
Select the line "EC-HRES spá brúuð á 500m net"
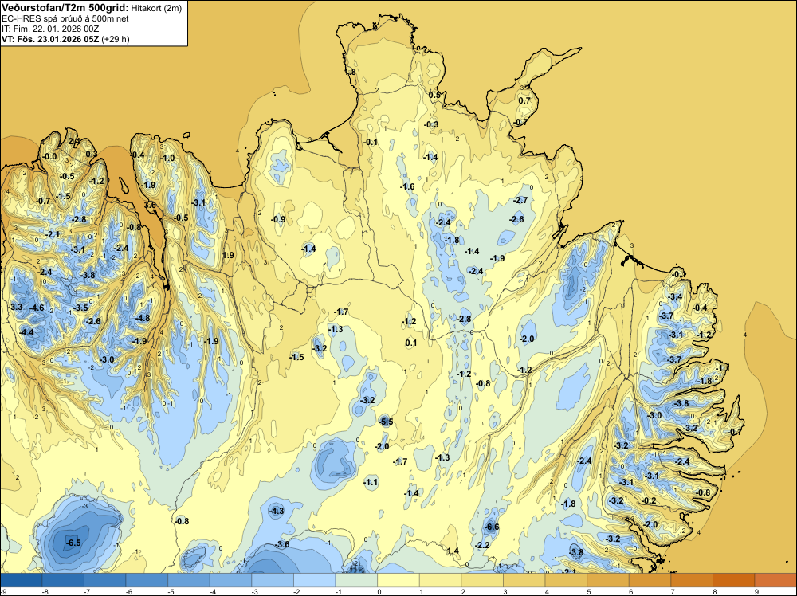pos(65,18)
